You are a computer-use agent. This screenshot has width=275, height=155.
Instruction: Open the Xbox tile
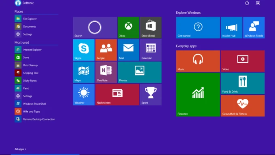coord(128,28)
